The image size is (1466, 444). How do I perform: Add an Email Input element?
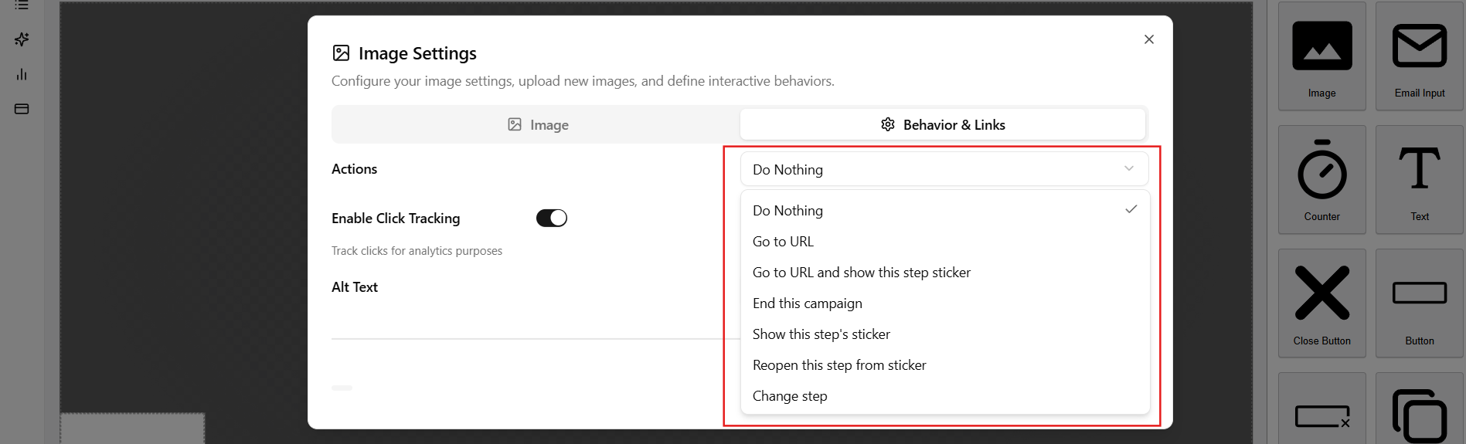click(x=1419, y=56)
